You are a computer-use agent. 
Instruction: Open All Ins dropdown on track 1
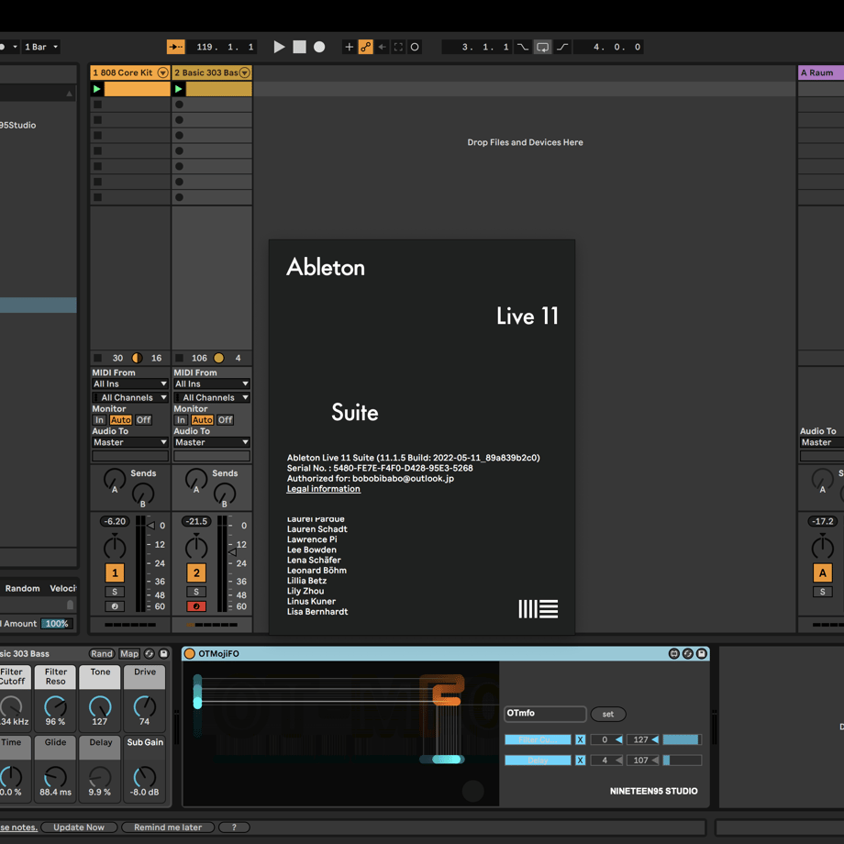(x=129, y=383)
